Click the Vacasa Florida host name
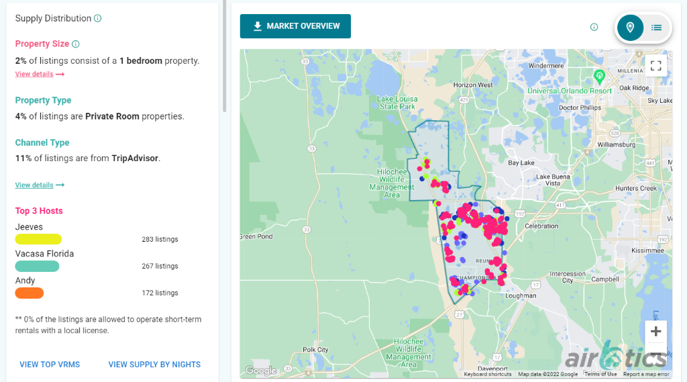Image resolution: width=687 pixels, height=382 pixels. 44,254
